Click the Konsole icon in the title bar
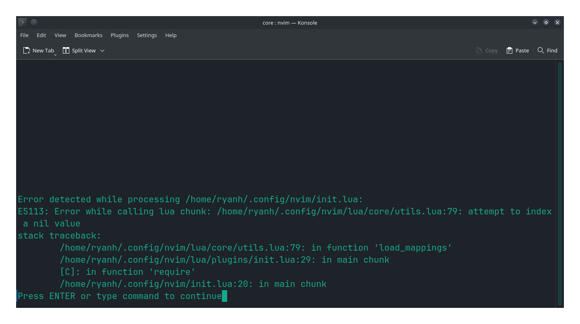Image resolution: width=580 pixels, height=324 pixels. (22, 22)
